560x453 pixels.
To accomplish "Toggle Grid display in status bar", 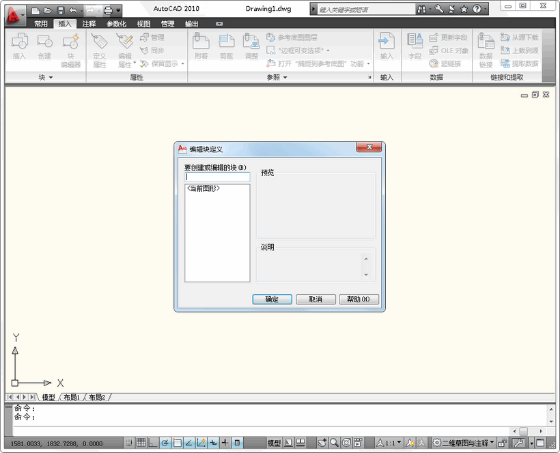I will 141,443.
